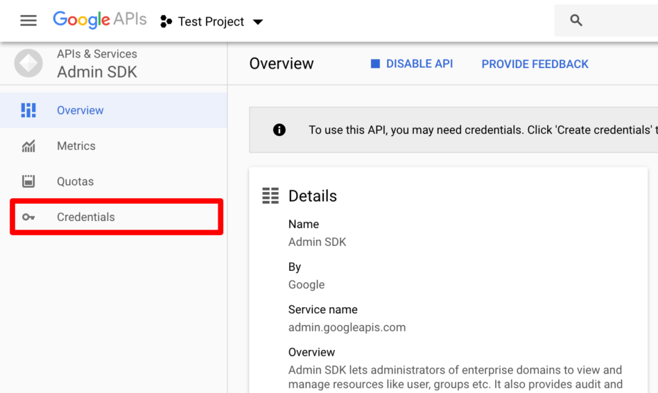Click the search magnifier icon

coord(575,20)
